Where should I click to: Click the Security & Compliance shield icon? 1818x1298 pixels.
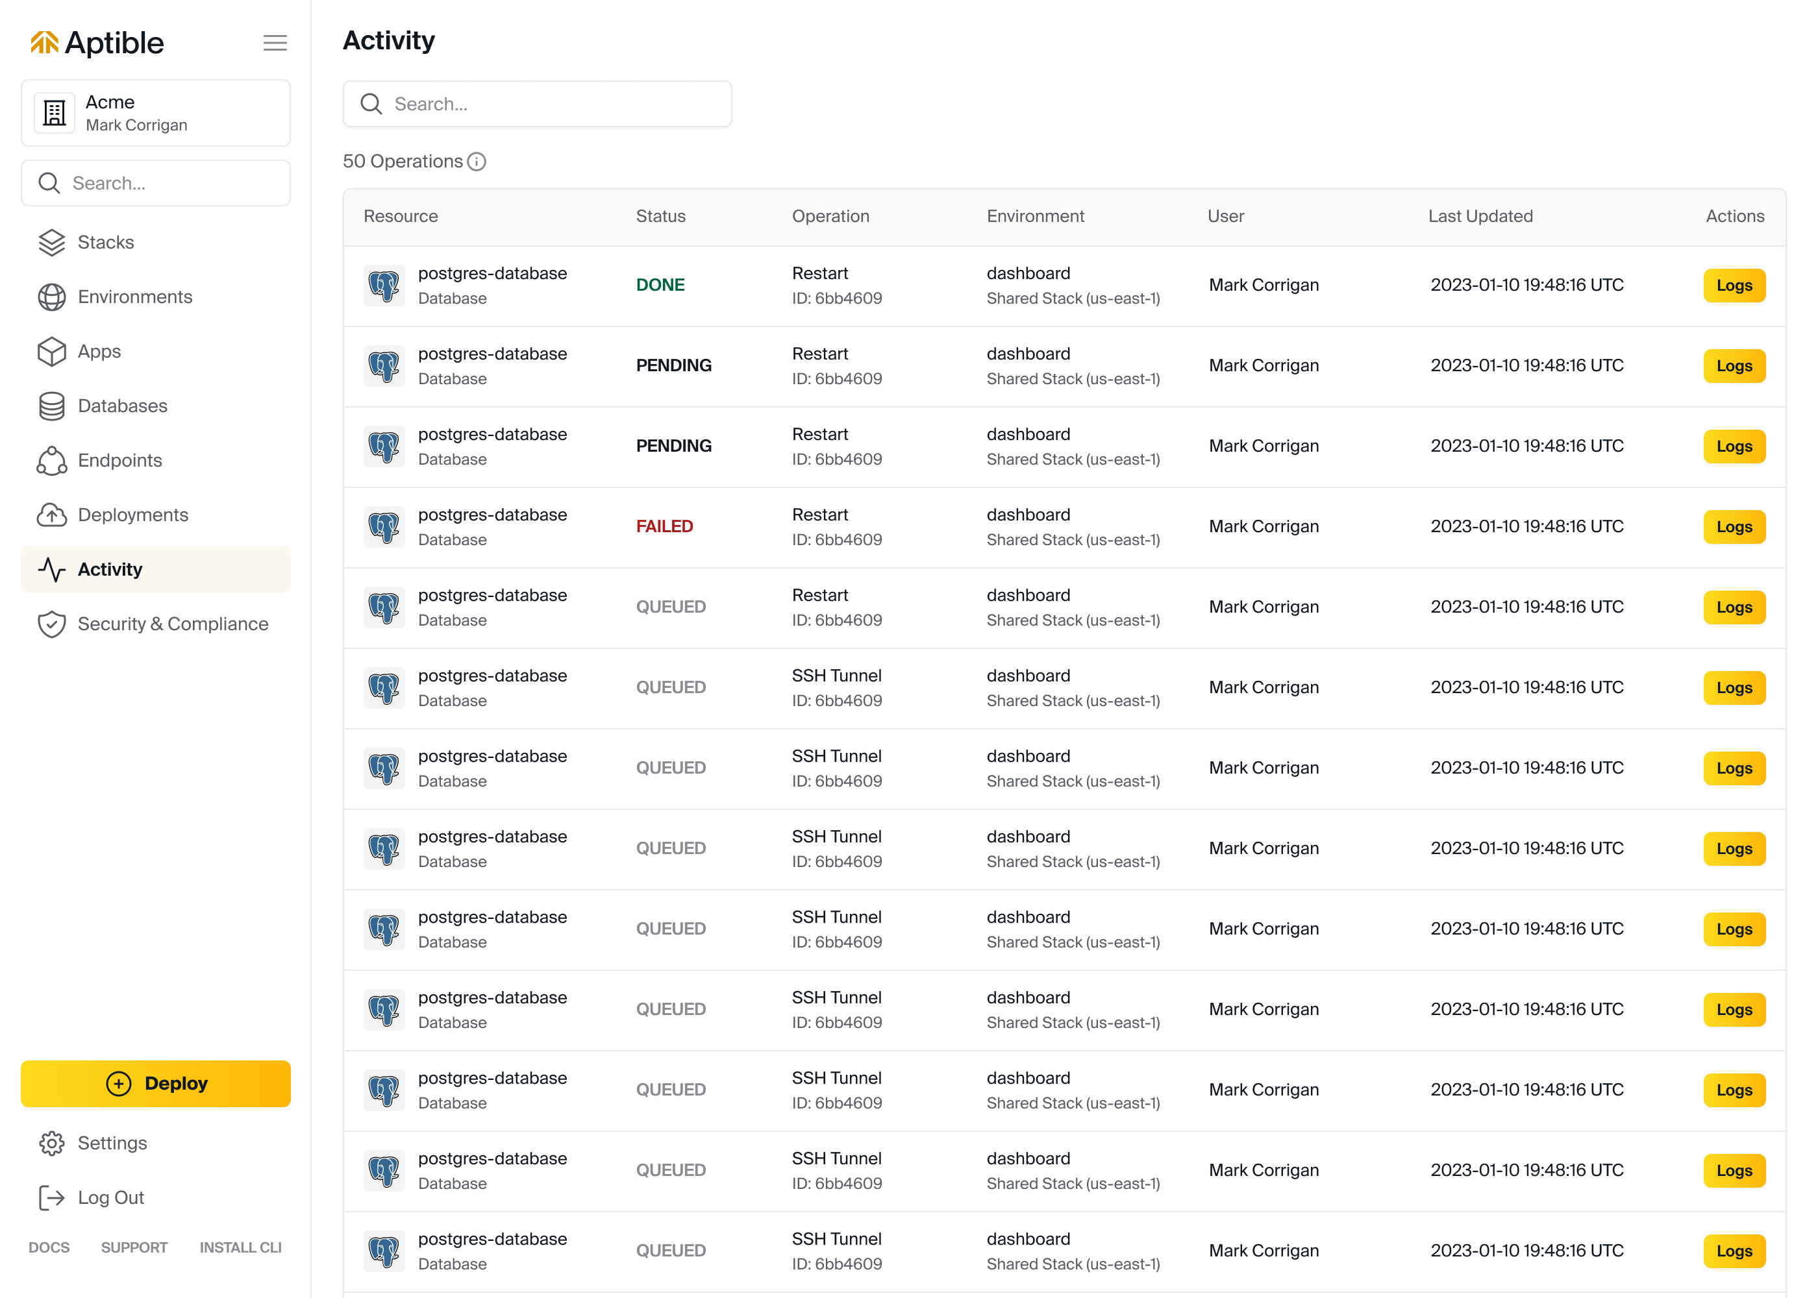(51, 624)
